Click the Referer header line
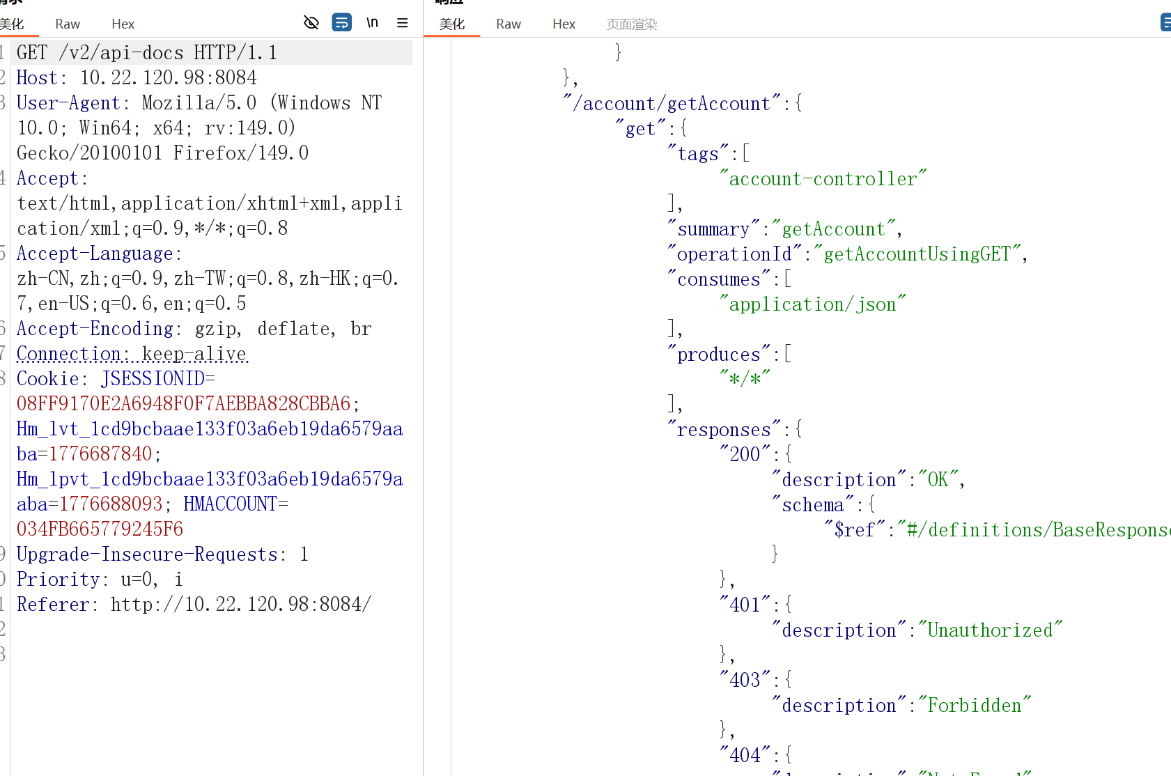The image size is (1171, 776). (x=194, y=604)
